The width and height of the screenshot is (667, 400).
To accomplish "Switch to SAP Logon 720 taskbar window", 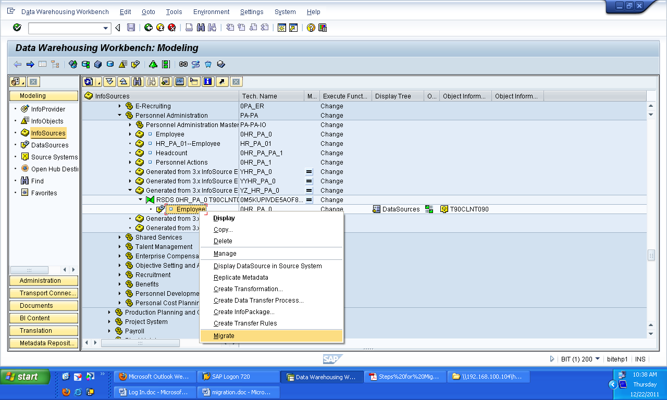I will [x=238, y=377].
